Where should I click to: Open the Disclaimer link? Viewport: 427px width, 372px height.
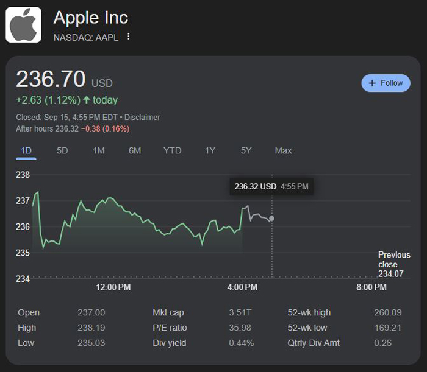(x=142, y=118)
